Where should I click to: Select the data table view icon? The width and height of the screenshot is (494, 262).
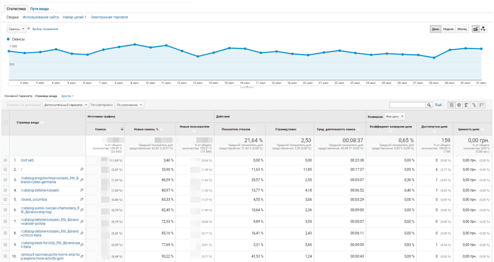[x=451, y=105]
